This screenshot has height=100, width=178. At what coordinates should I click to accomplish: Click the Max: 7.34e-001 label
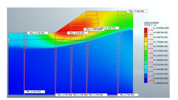tap(137, 11)
